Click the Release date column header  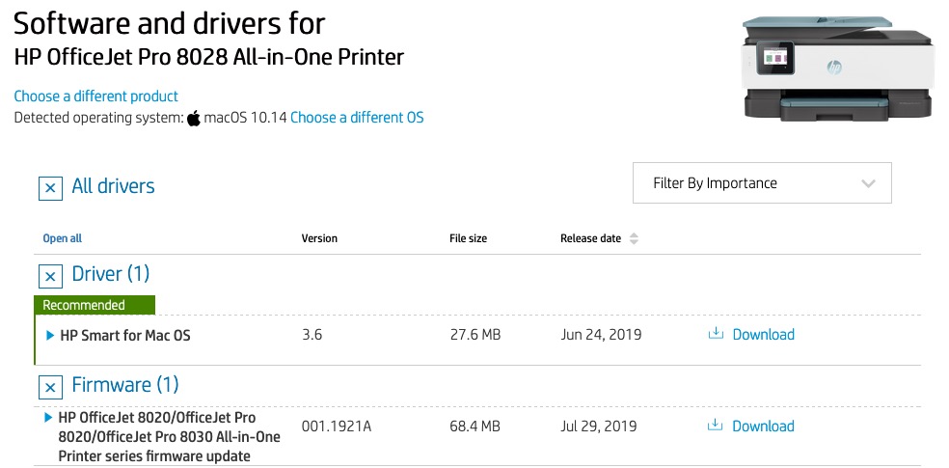pyautogui.click(x=590, y=238)
